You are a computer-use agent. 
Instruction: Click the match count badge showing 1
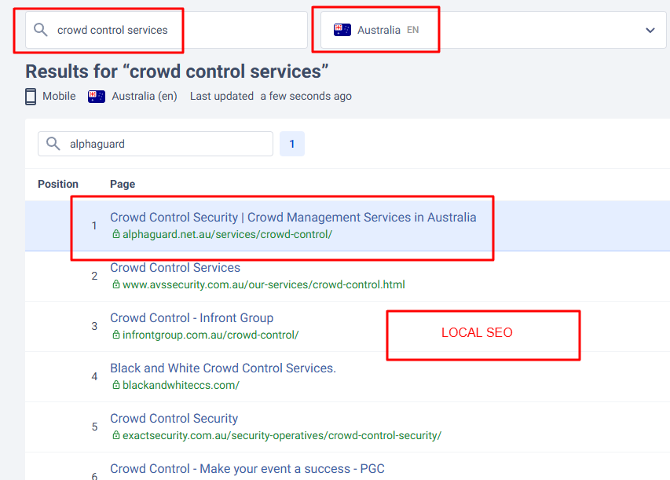tap(292, 144)
